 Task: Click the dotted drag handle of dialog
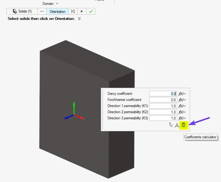click(103, 109)
